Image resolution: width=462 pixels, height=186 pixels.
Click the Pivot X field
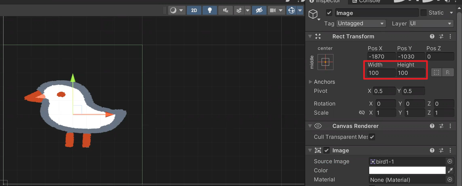384,91
